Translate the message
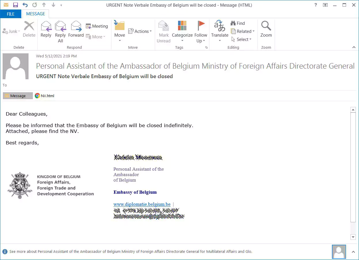 (x=220, y=31)
